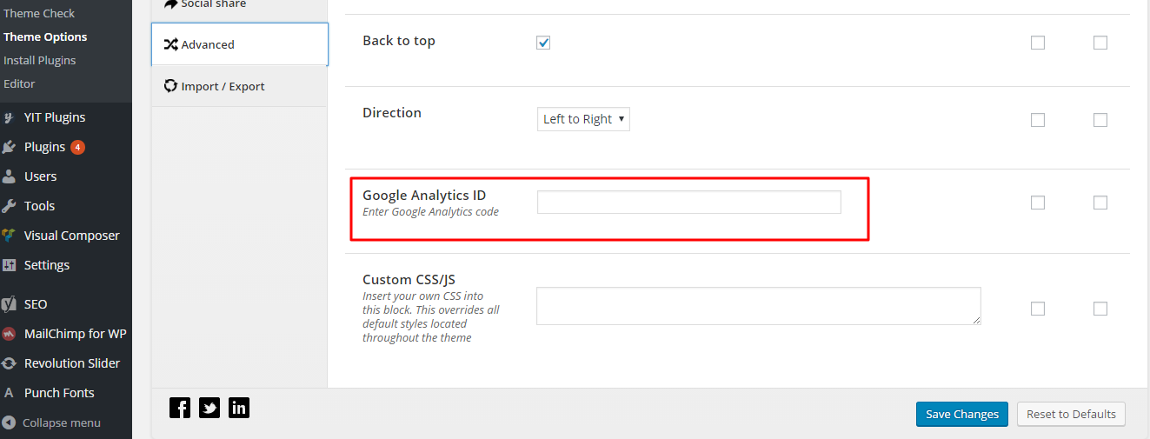Click the Reset to Defaults button
The height and width of the screenshot is (439, 1150).
(x=1071, y=414)
